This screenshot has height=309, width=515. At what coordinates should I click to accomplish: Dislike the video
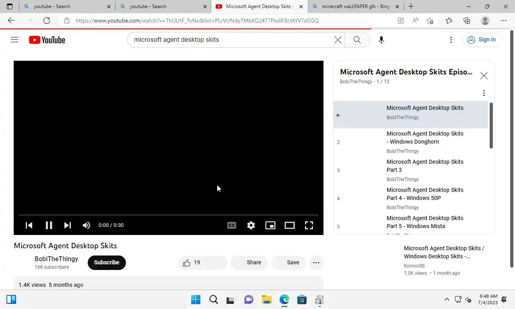coord(217,263)
